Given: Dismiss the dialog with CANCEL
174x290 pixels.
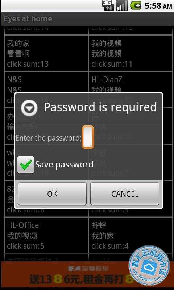Looking at the screenshot, I should click(x=125, y=194).
